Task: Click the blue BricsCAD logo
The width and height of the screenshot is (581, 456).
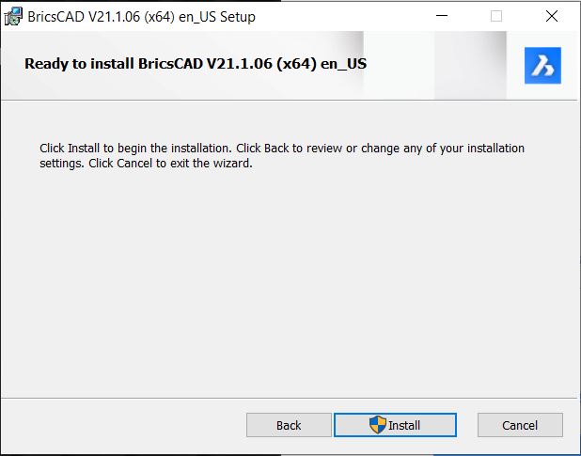Action: pyautogui.click(x=542, y=66)
